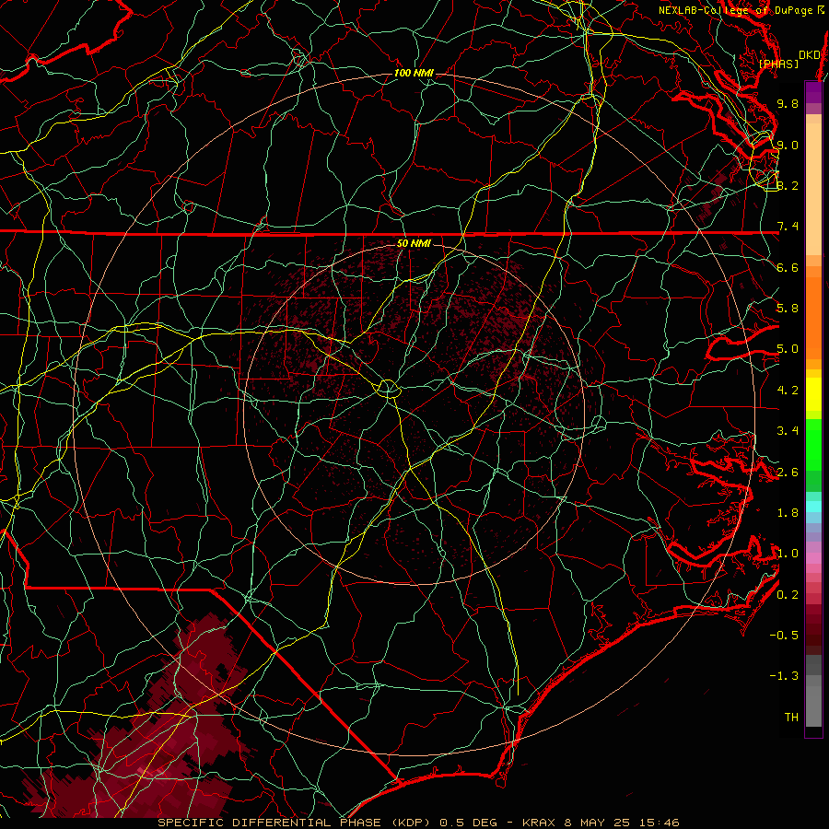This screenshot has height=829, width=829.
Task: Click the TH threshold label
Action: (x=791, y=718)
